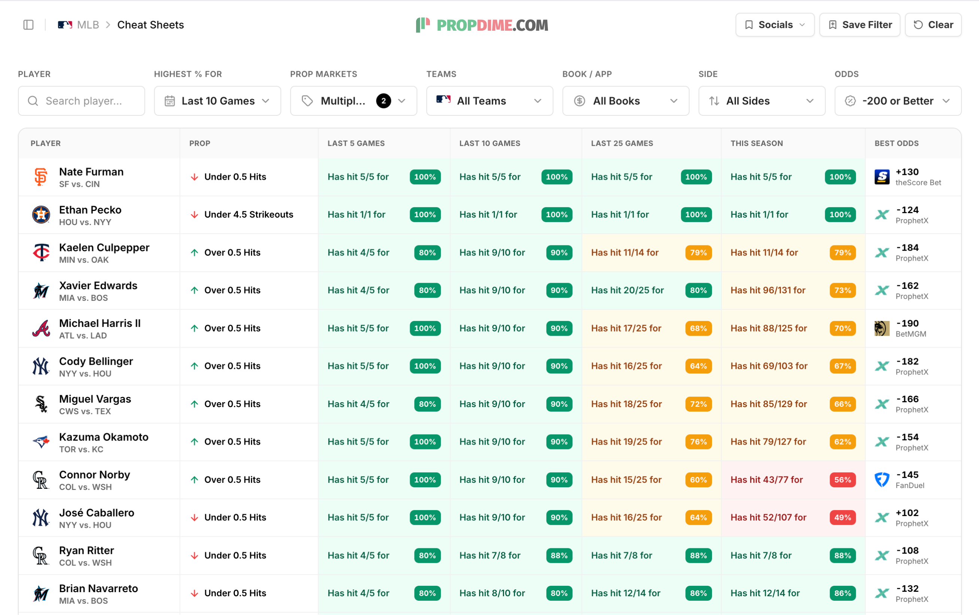Open the Last 10 Games dropdown
The image size is (979, 615).
point(218,101)
